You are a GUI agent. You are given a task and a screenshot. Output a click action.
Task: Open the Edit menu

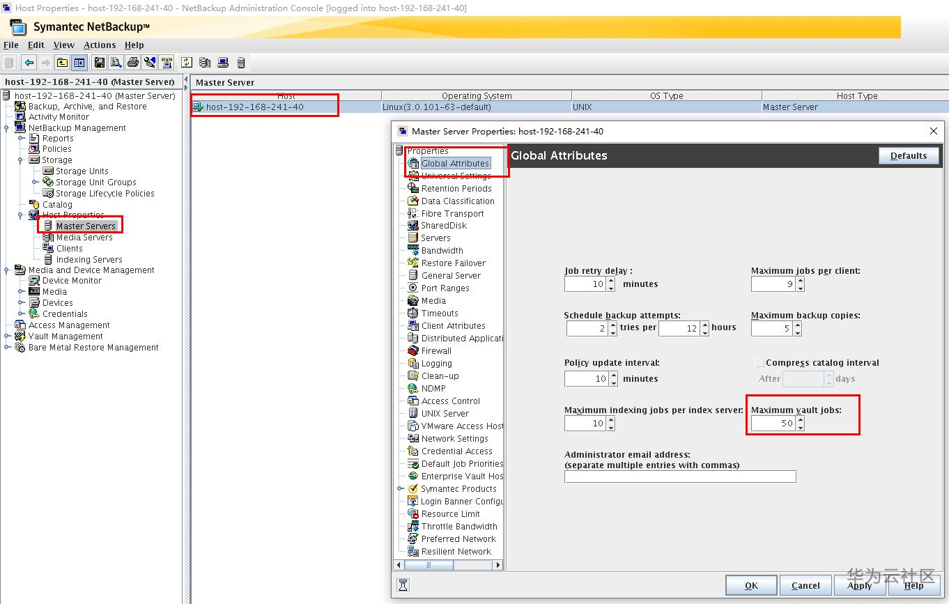point(36,45)
